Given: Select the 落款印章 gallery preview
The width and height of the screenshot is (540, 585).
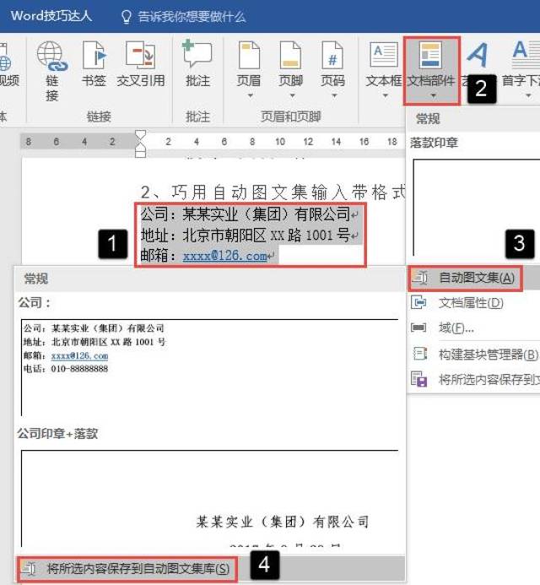Looking at the screenshot, I should pyautogui.click(x=476, y=208).
